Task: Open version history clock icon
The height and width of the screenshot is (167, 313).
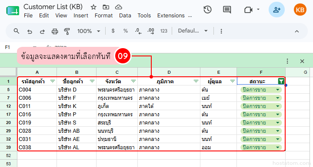Action: tap(207, 10)
